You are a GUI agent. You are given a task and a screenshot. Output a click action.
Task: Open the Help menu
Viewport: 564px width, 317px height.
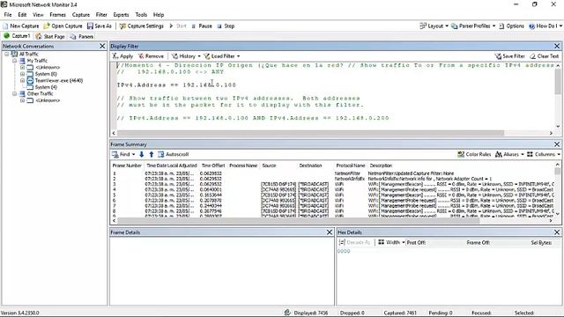point(159,15)
